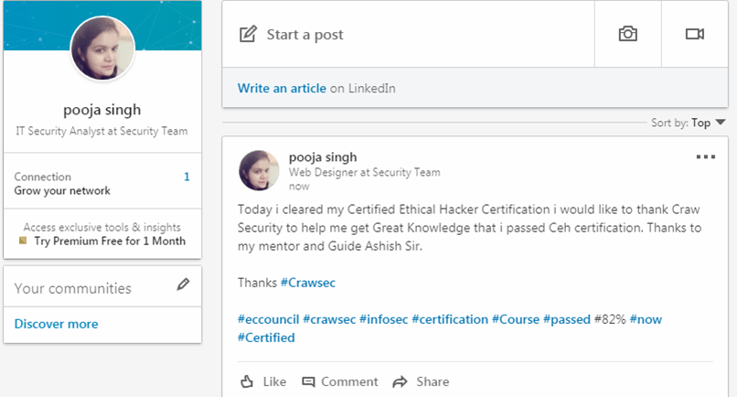Screen dimensions: 737x397
Task: Click the sidebar profile photo of pooja singh
Action: (x=102, y=48)
